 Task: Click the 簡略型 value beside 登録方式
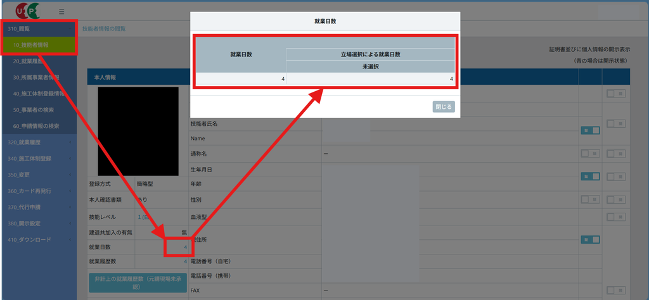(x=145, y=184)
